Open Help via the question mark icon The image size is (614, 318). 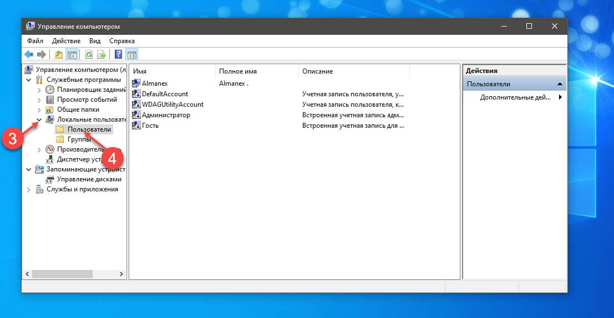click(118, 54)
